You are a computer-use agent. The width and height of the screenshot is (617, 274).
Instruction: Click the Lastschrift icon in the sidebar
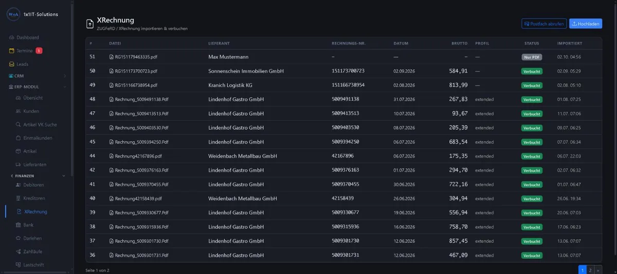[x=19, y=265]
